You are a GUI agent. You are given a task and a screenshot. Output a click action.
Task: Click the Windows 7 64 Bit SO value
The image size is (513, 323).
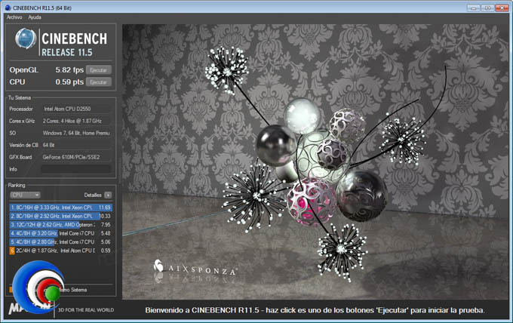76,133
